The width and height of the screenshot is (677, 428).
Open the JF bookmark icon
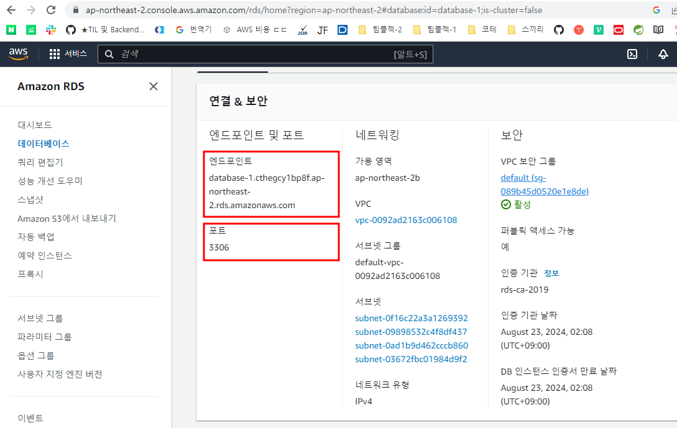pyautogui.click(x=323, y=30)
